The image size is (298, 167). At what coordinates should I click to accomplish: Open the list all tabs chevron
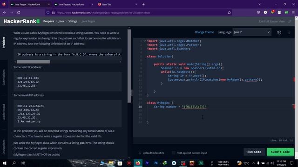pos(260,4)
